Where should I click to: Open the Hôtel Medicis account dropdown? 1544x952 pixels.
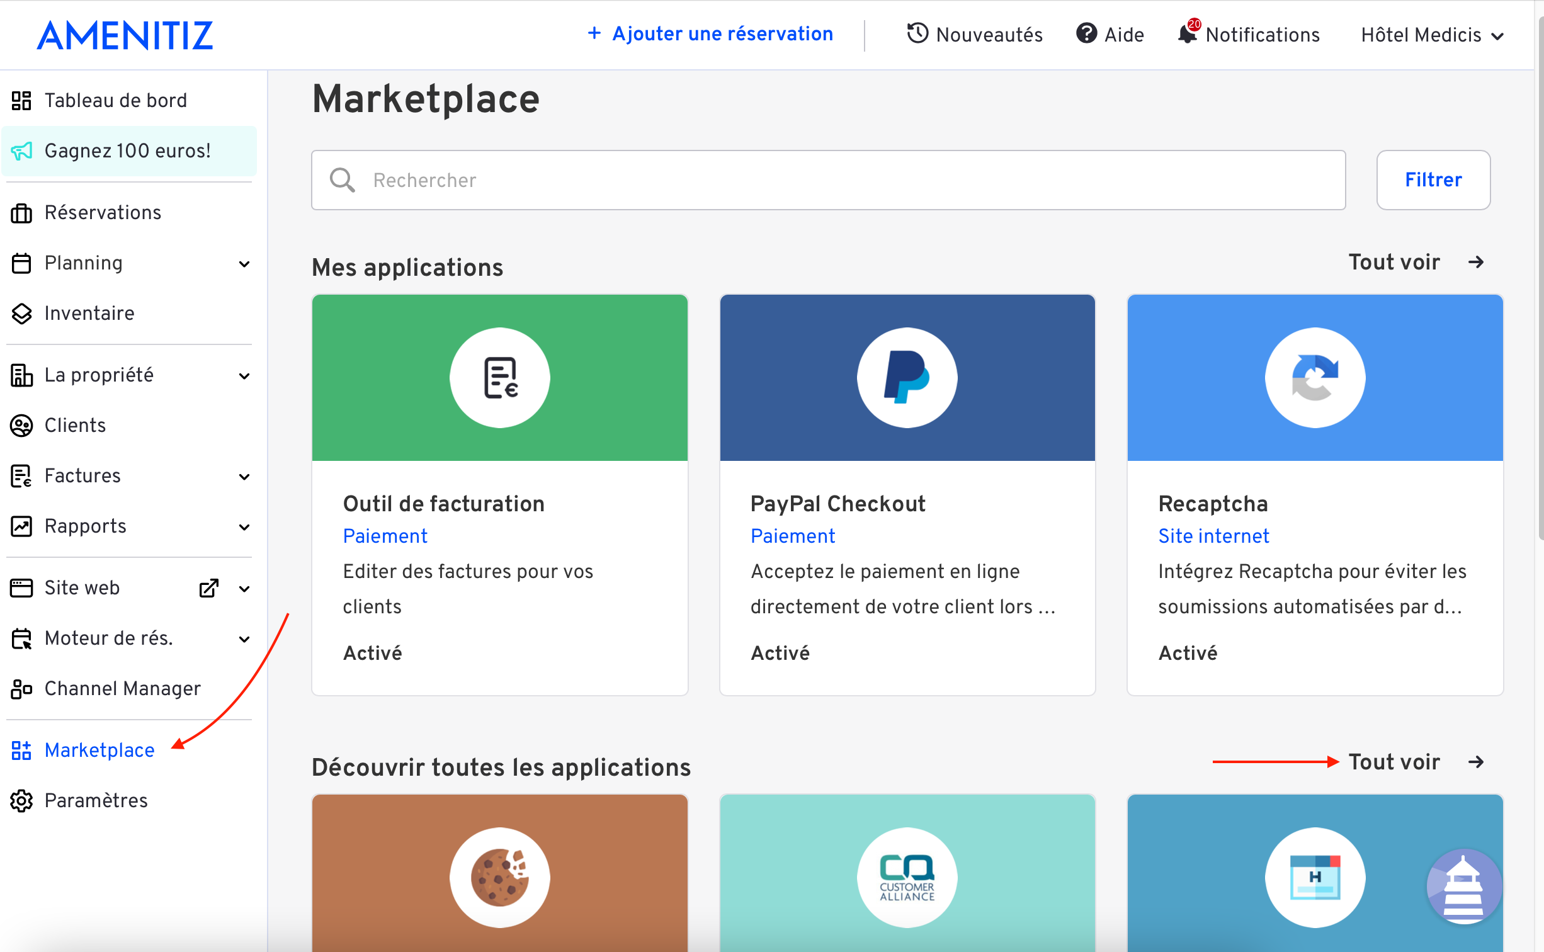[1433, 35]
